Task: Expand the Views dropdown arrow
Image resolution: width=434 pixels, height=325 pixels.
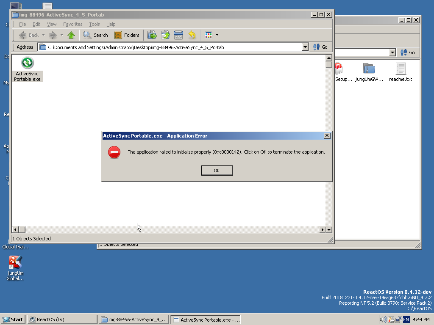Action: (x=217, y=35)
